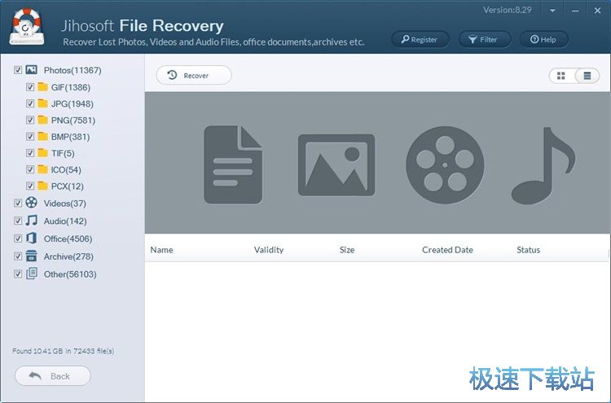The width and height of the screenshot is (611, 403).
Task: Sort by the Validity column header
Action: click(269, 250)
